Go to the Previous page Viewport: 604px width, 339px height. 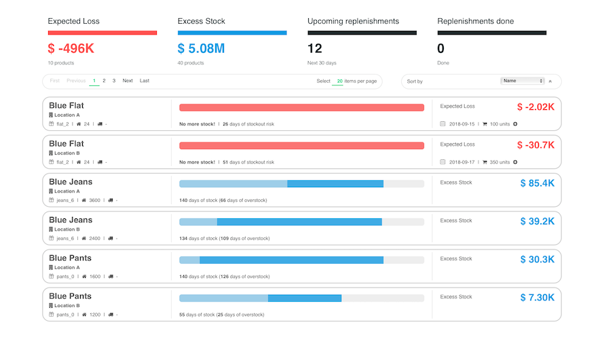tap(76, 81)
